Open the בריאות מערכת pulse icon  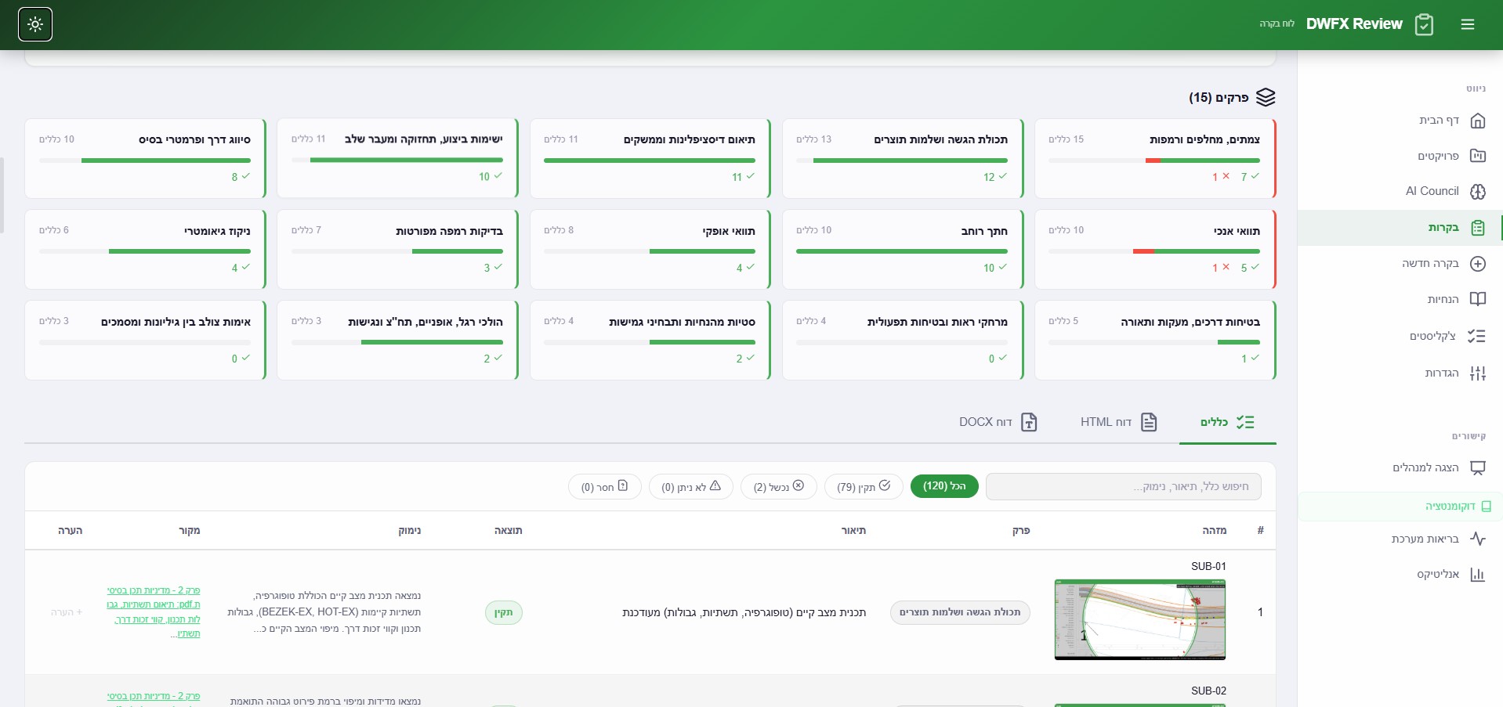pyautogui.click(x=1477, y=539)
